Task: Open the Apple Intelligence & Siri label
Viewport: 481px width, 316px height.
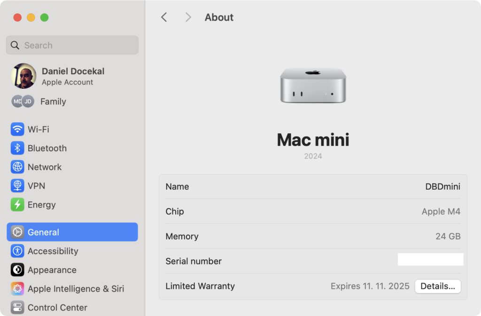Action: [76, 289]
